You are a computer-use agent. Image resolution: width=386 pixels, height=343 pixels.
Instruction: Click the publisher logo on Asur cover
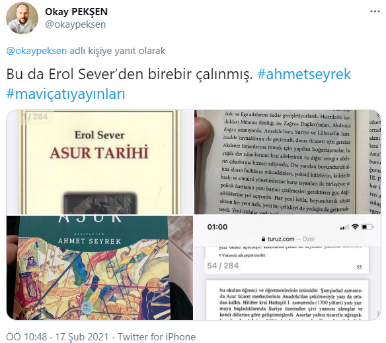point(88,307)
